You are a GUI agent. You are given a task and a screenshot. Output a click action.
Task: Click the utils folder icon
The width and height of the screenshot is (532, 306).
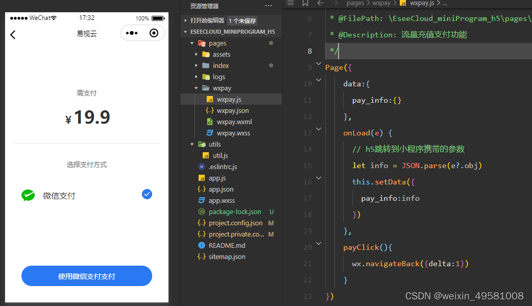(x=202, y=145)
